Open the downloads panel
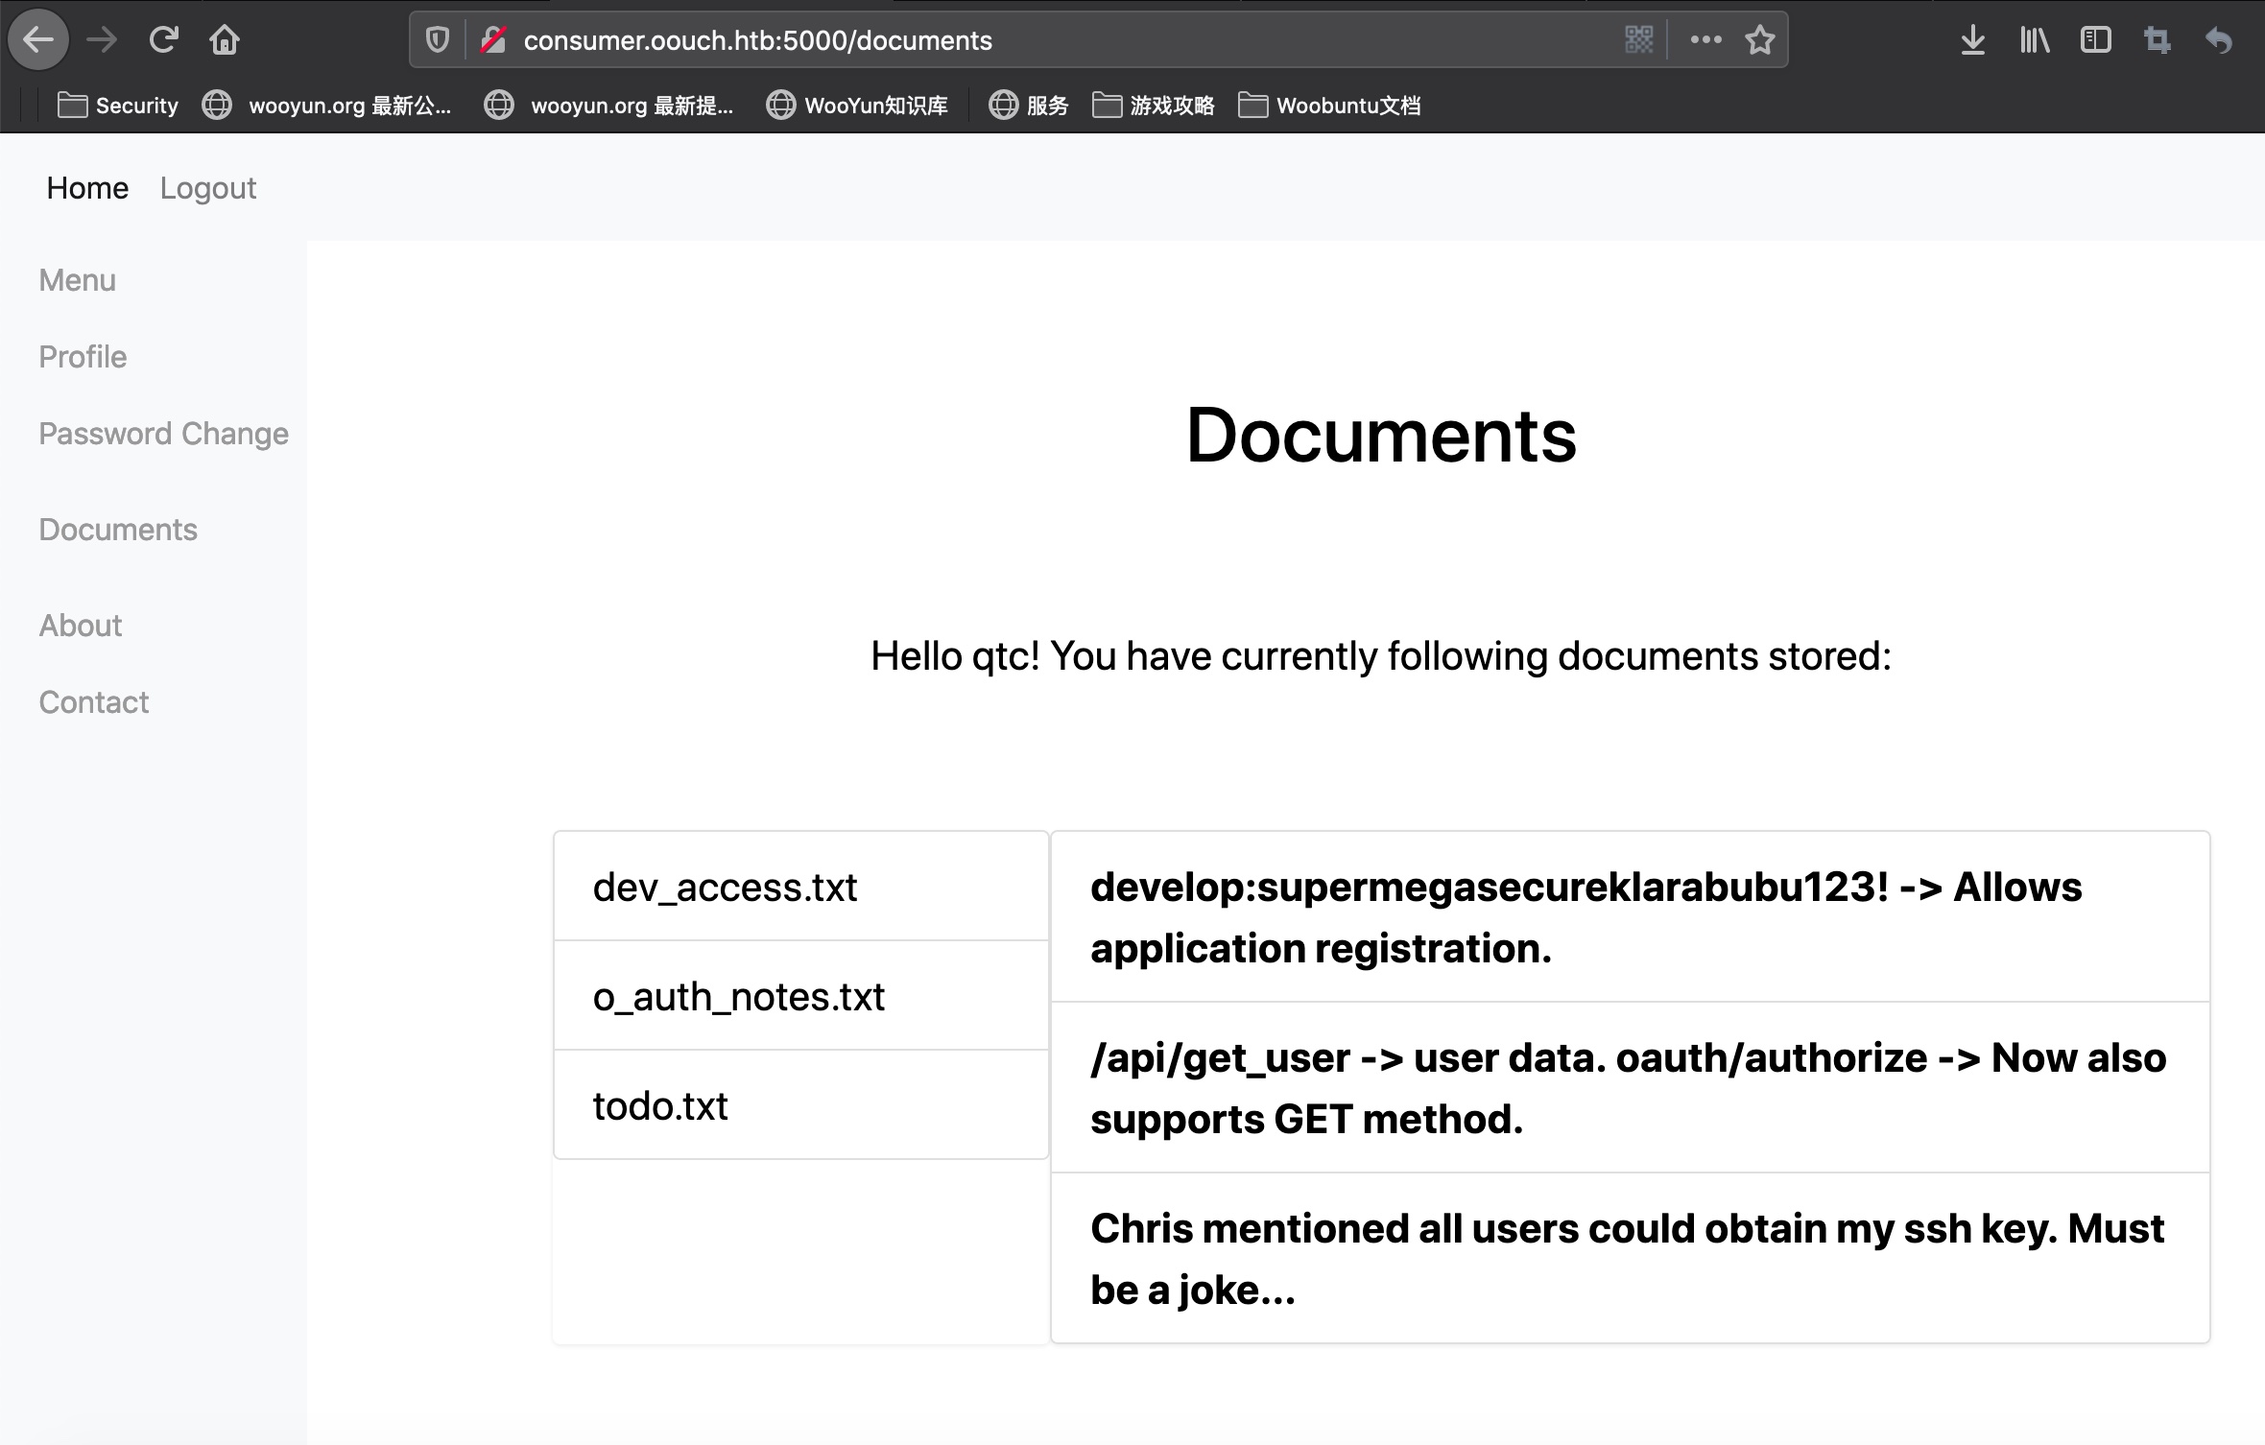Screen dimensions: 2265x1445 (x=1972, y=40)
